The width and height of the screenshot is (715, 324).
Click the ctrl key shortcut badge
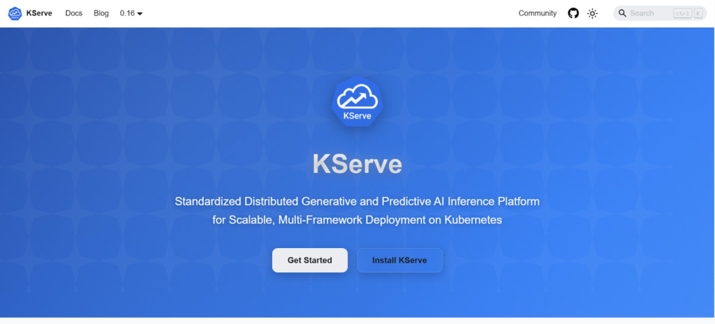[681, 13]
